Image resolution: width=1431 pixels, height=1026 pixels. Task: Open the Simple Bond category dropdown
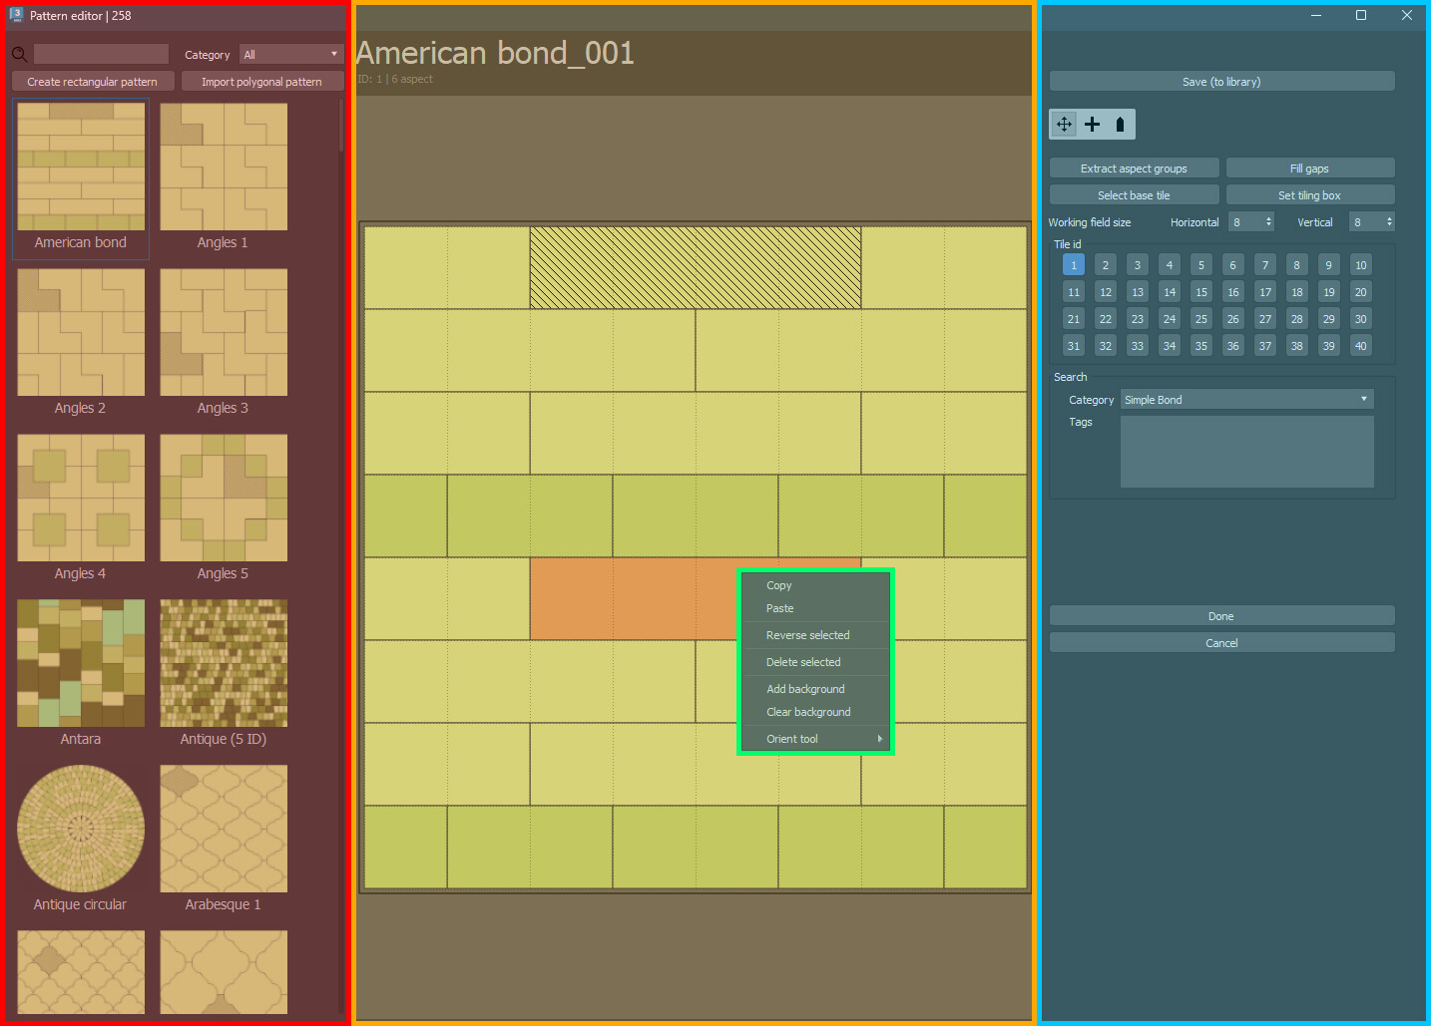click(x=1245, y=400)
